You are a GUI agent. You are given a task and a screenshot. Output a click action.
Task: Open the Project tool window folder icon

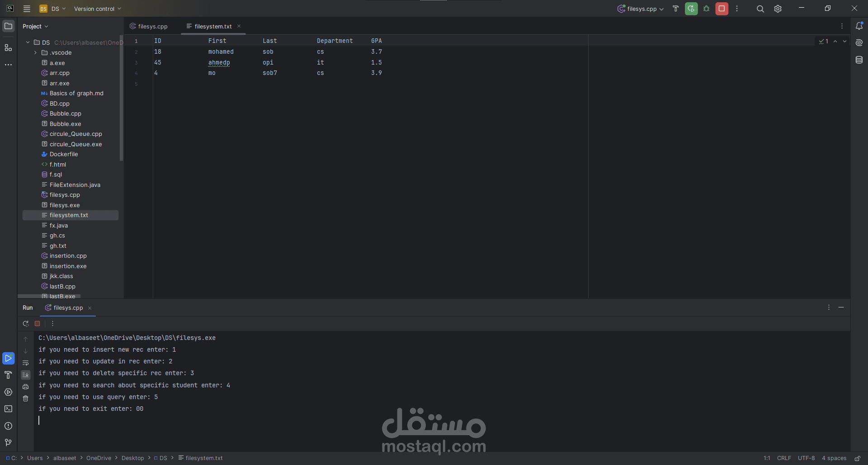pos(8,26)
